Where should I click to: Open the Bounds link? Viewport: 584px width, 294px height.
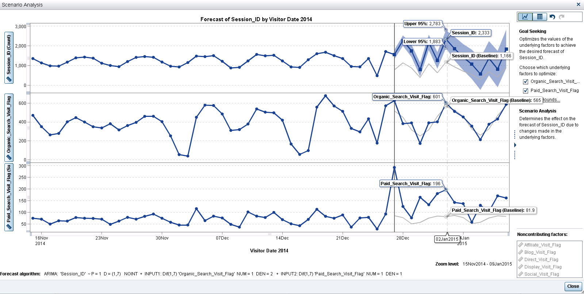click(551, 100)
